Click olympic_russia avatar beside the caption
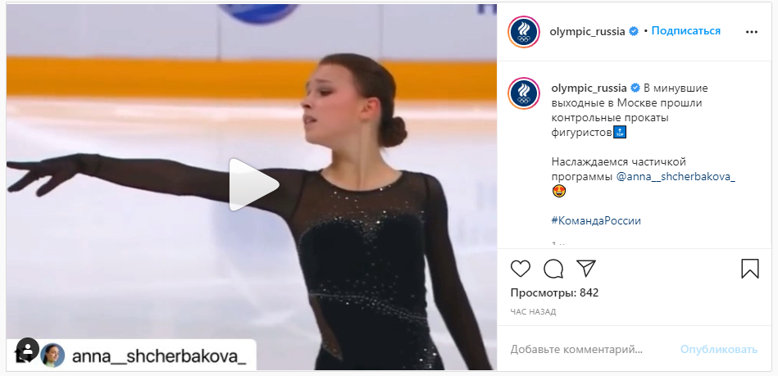Viewport: 778px width, 376px height. click(x=524, y=93)
